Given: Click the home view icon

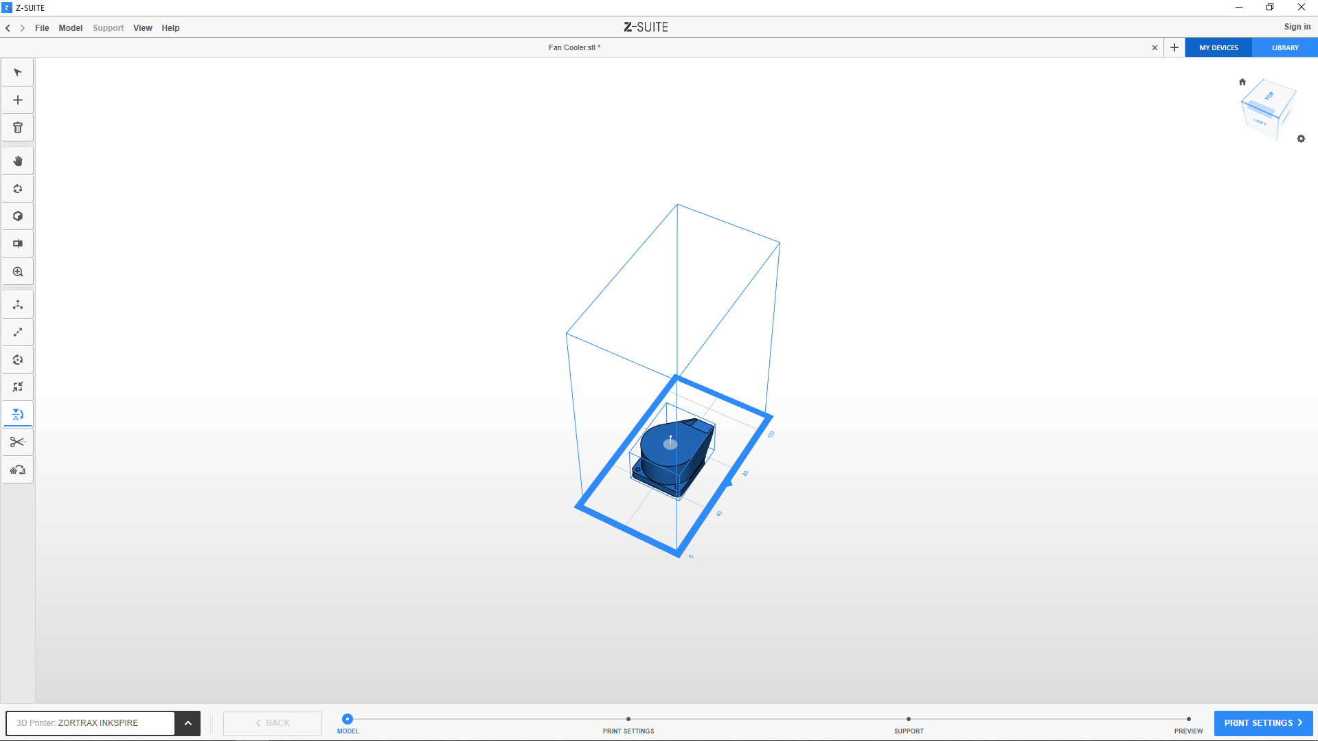Looking at the screenshot, I should [x=1242, y=82].
